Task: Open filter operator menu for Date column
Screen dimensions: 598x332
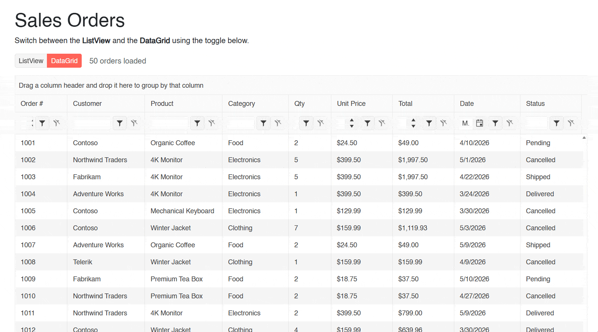Action: click(495, 123)
